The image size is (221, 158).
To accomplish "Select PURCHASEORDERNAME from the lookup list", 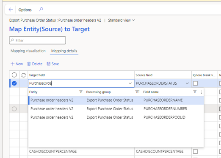I will click(x=163, y=100).
